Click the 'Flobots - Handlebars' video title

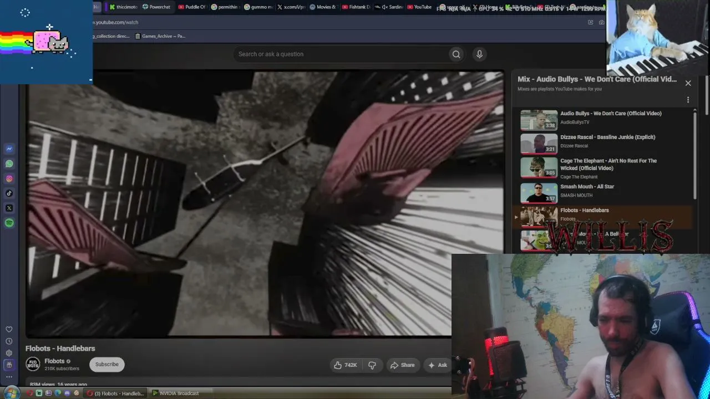(x=60, y=349)
